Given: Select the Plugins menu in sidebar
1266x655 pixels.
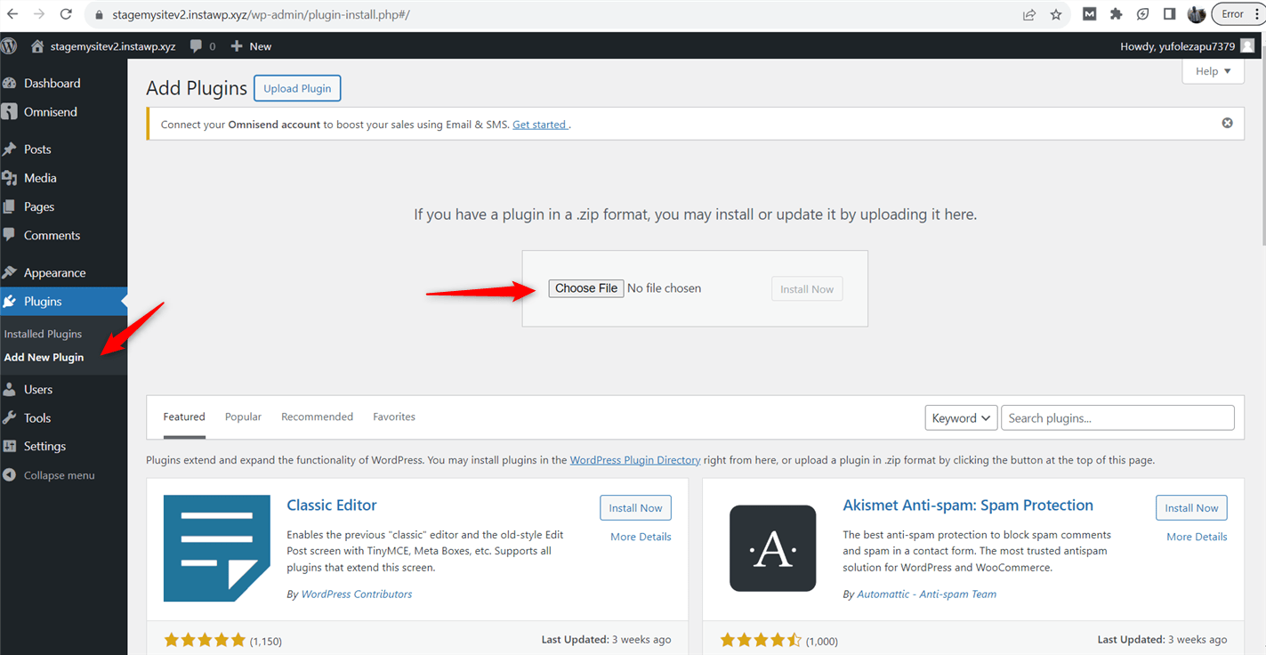Looking at the screenshot, I should pyautogui.click(x=63, y=302).
